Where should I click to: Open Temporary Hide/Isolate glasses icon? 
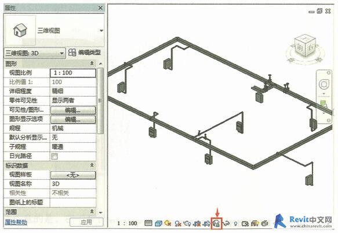(226, 224)
